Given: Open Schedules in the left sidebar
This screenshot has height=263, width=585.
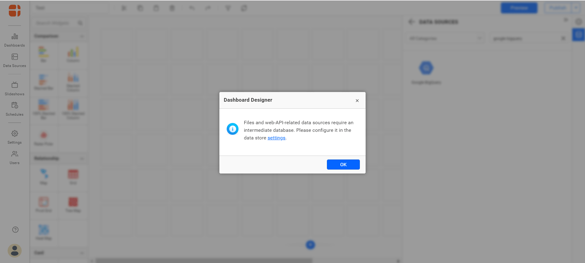Looking at the screenshot, I should coord(15,109).
